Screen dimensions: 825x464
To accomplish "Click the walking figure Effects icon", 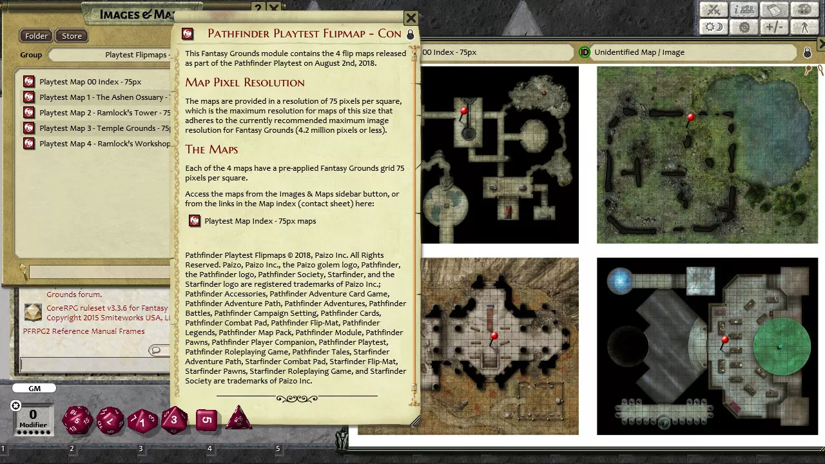I will point(804,27).
